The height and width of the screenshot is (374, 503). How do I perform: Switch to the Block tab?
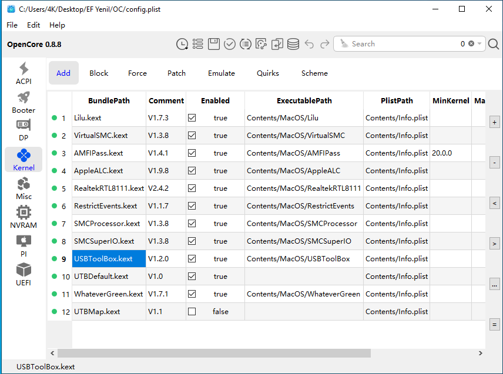click(99, 73)
